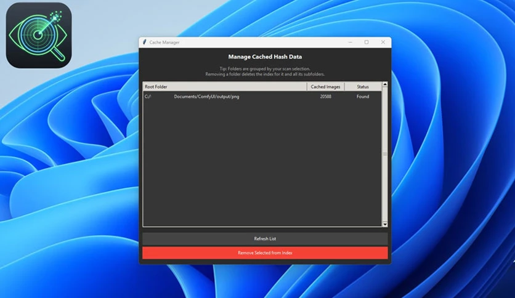515x298 pixels.
Task: Click the vertical scrollbar track of the folder list
Action: 385,155
